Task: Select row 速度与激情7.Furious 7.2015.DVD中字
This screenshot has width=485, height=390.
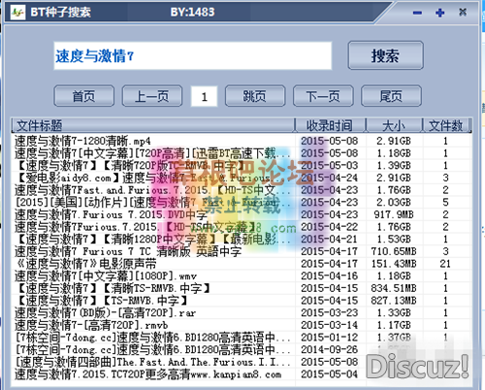Action: click(242, 214)
